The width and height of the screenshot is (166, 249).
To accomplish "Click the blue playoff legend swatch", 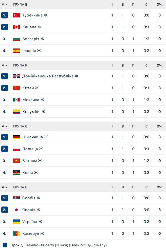I will click(x=5, y=245).
